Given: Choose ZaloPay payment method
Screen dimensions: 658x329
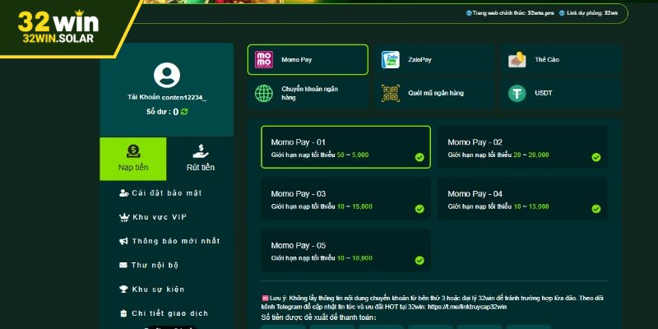Looking at the screenshot, I should 434,59.
